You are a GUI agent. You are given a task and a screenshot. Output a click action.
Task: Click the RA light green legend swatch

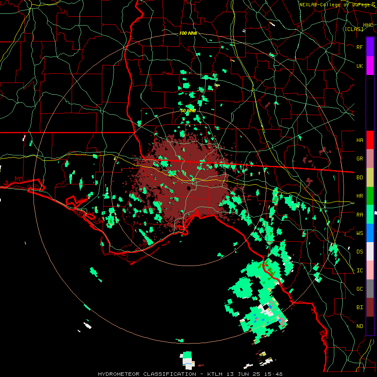tap(370, 214)
